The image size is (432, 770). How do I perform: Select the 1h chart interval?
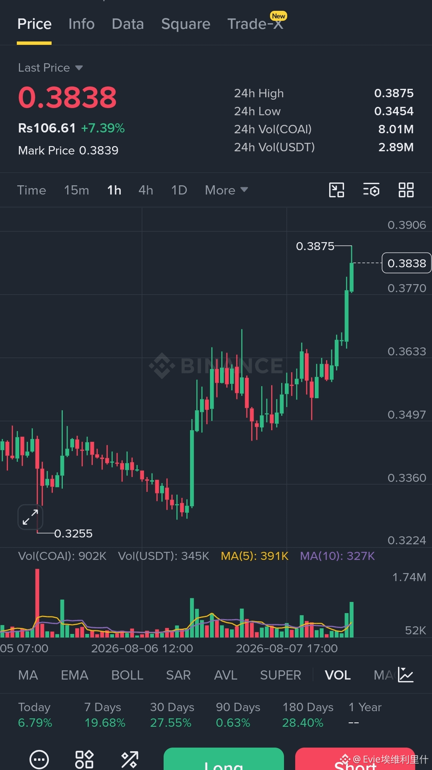click(x=114, y=190)
